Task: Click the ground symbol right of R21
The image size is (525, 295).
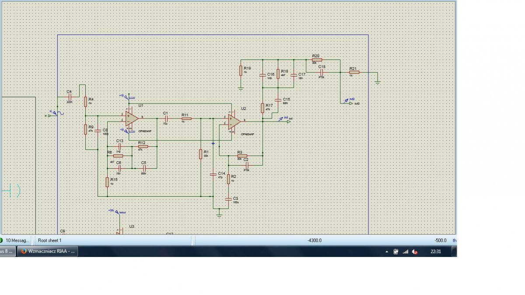Action: [x=377, y=81]
